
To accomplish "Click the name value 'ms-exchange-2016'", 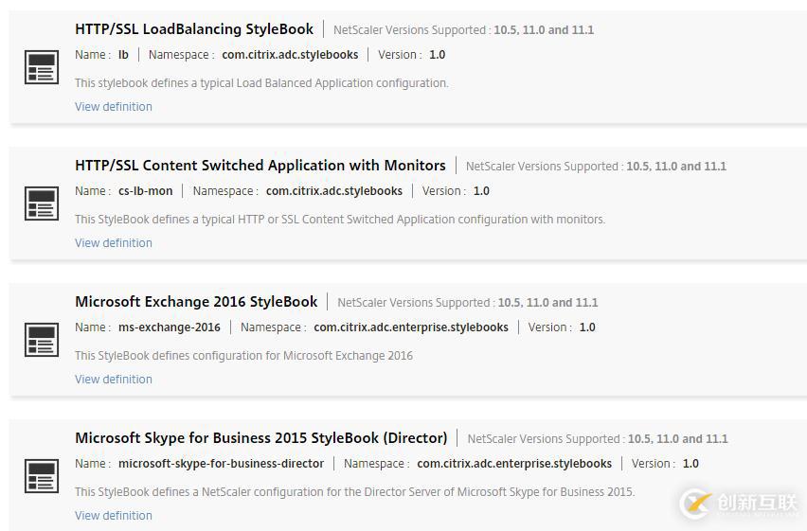I will [x=170, y=327].
